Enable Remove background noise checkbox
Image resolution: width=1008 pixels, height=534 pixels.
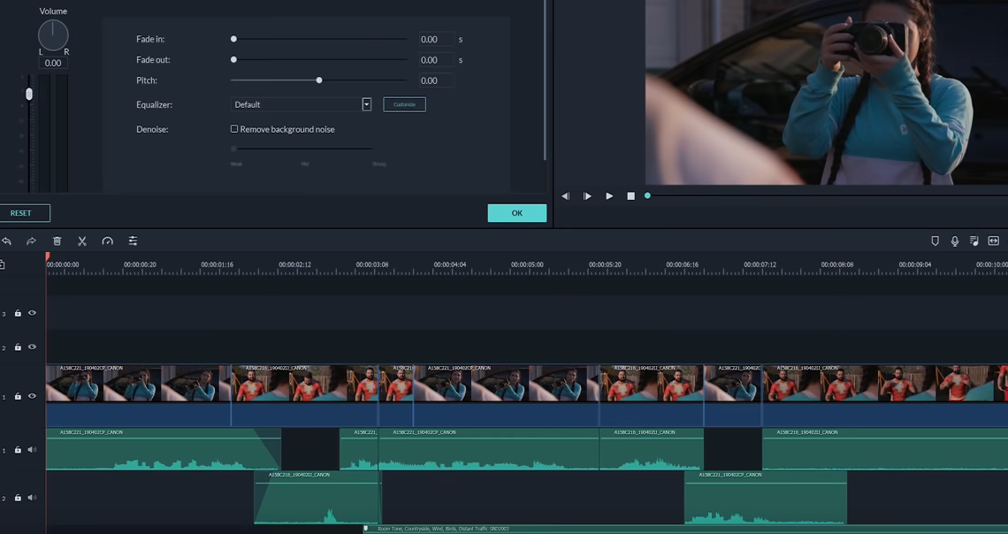[234, 129]
